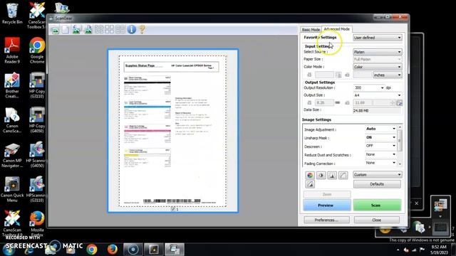456x256 pixels.
Task: Open the Unsharp Mask dropdown
Action: (380, 137)
